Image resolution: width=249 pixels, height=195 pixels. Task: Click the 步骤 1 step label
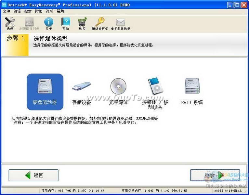[15, 38]
